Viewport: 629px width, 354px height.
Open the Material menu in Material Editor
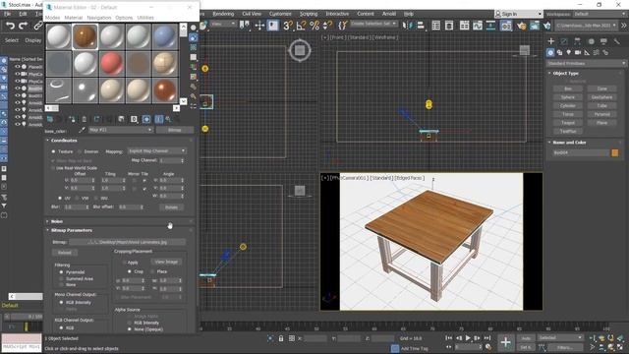click(x=74, y=18)
